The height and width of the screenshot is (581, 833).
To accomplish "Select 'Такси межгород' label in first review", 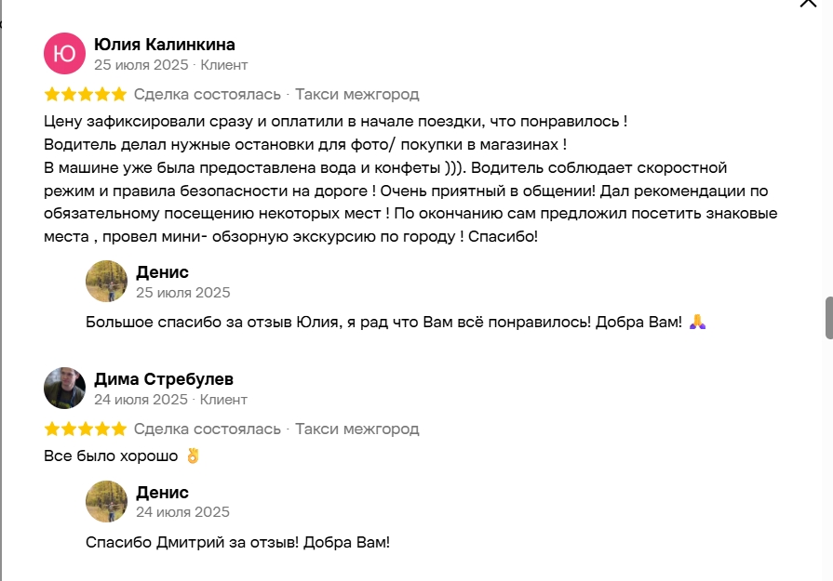I will tap(357, 95).
